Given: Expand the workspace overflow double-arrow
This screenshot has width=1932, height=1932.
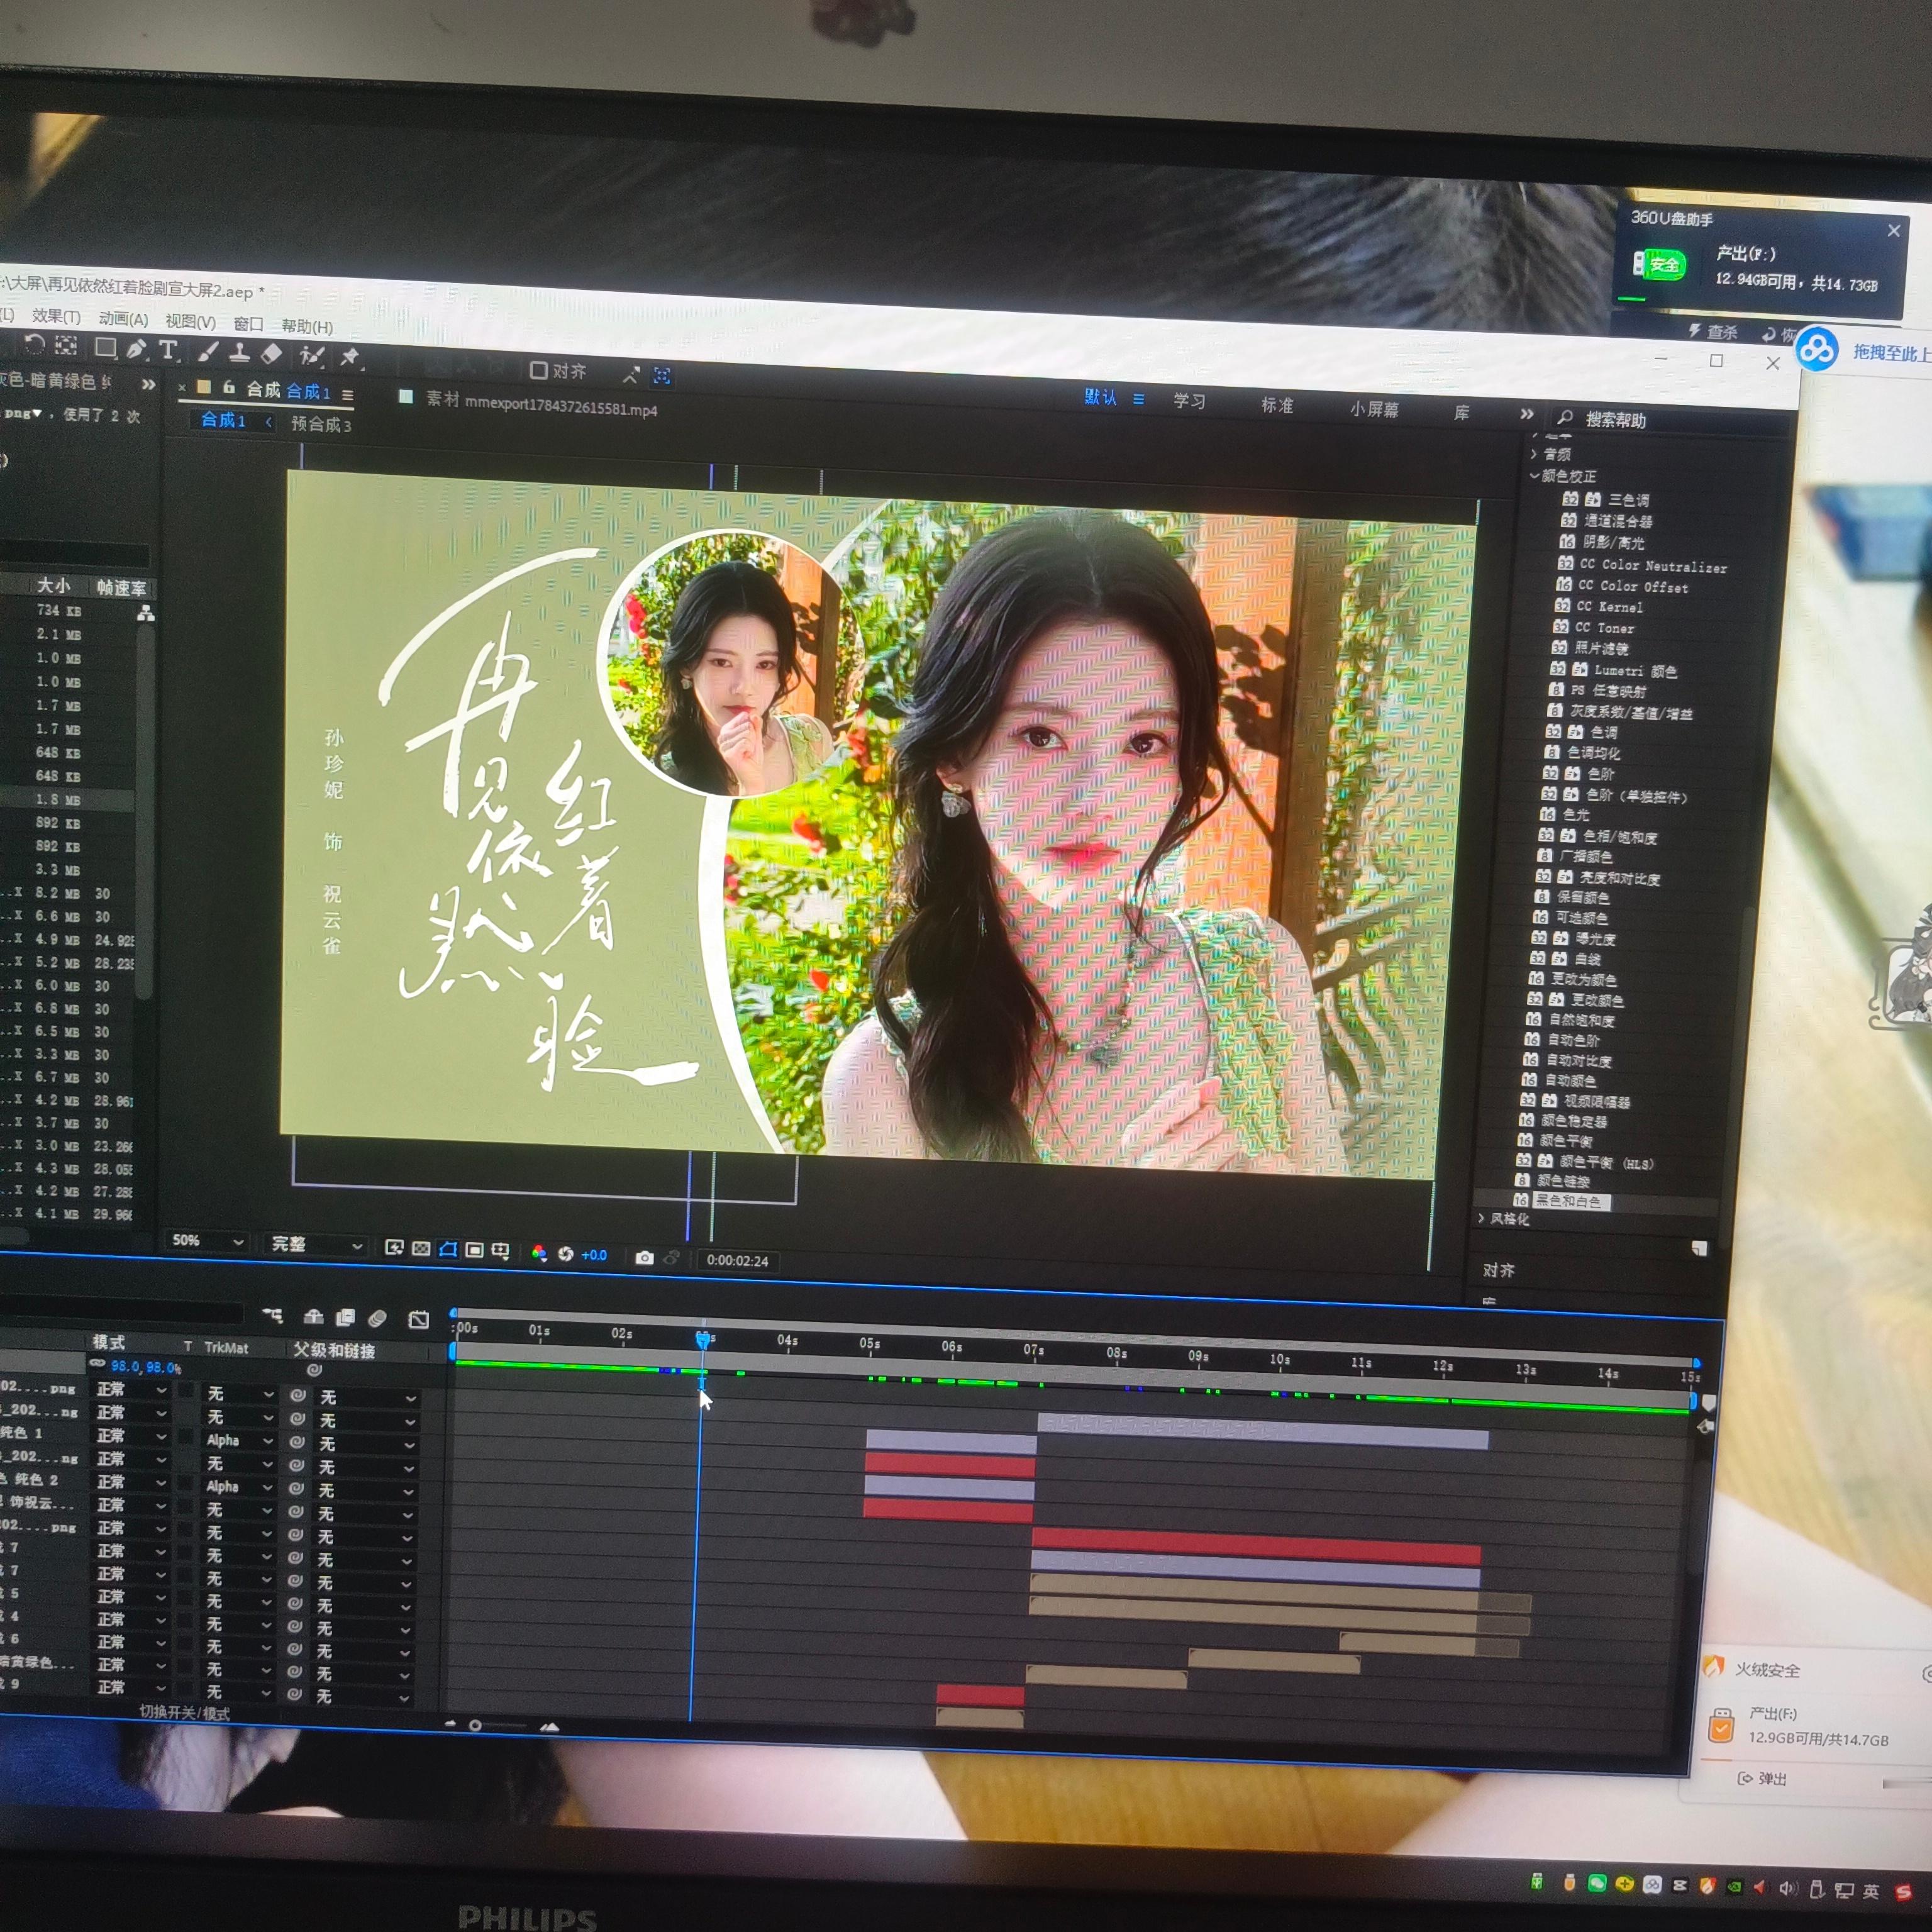Looking at the screenshot, I should tap(1527, 414).
